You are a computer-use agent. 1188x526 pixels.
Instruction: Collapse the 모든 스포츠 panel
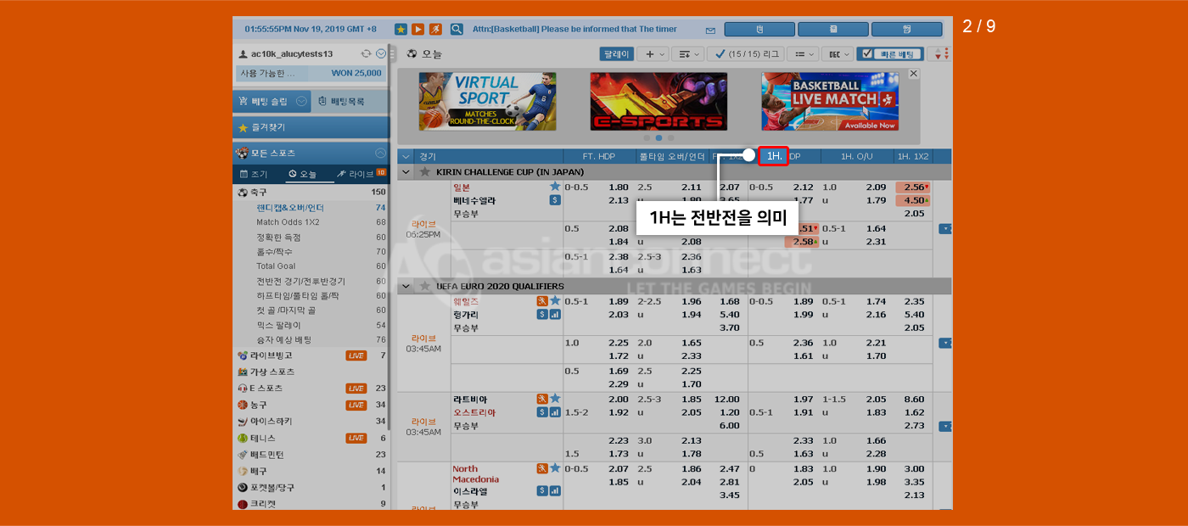(381, 154)
